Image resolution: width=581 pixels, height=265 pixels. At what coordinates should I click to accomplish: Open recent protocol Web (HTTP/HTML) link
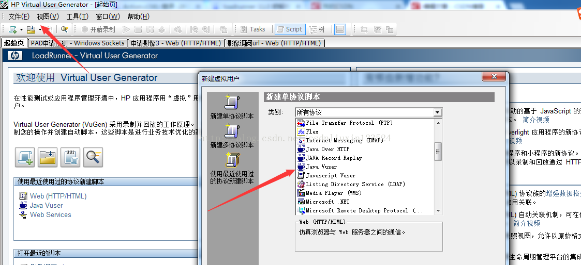click(58, 196)
